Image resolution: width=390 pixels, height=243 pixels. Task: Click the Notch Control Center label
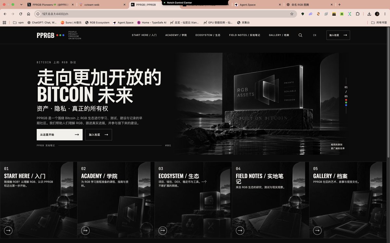[179, 3]
